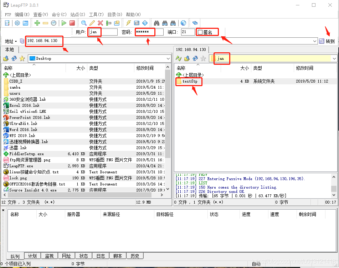Click the blue diamond info icon
This screenshot has height=268, width=339.
point(145,23)
